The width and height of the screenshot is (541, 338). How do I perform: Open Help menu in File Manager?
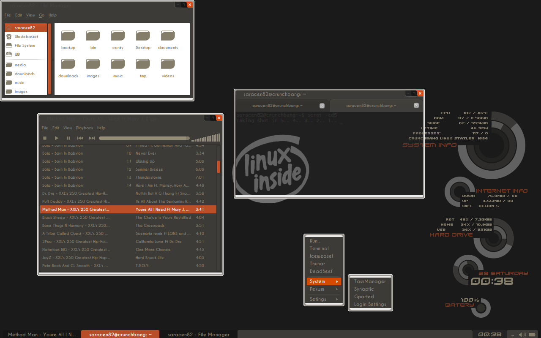[x=52, y=15]
